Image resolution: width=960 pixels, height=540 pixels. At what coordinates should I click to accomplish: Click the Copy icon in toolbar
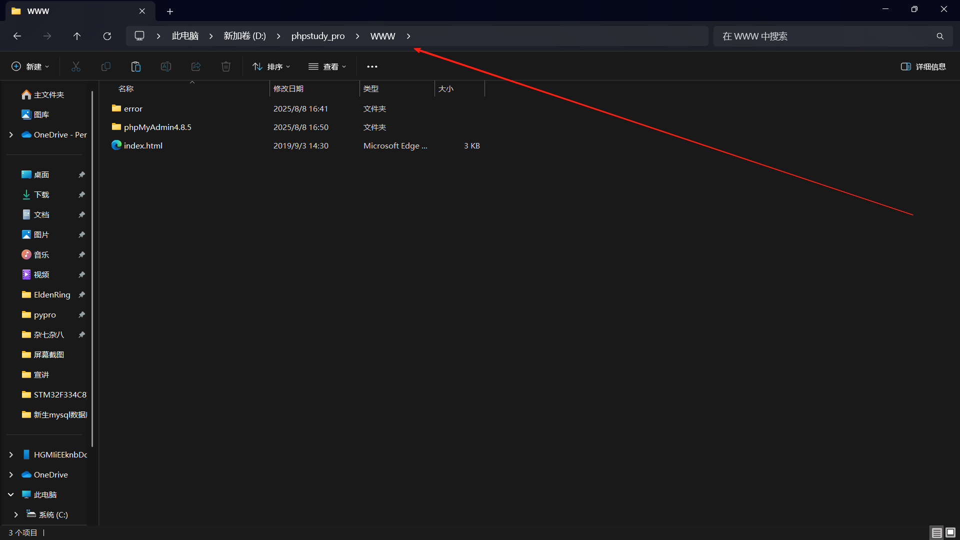[106, 66]
